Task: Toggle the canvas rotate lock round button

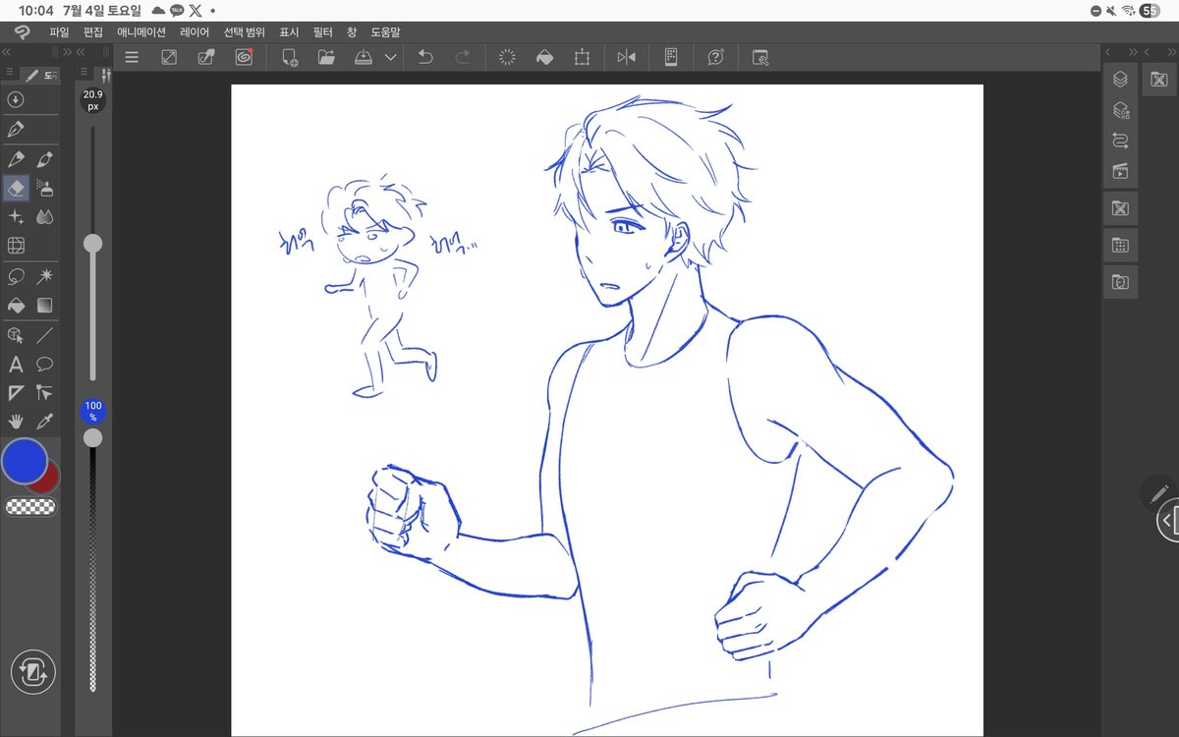Action: tap(33, 672)
